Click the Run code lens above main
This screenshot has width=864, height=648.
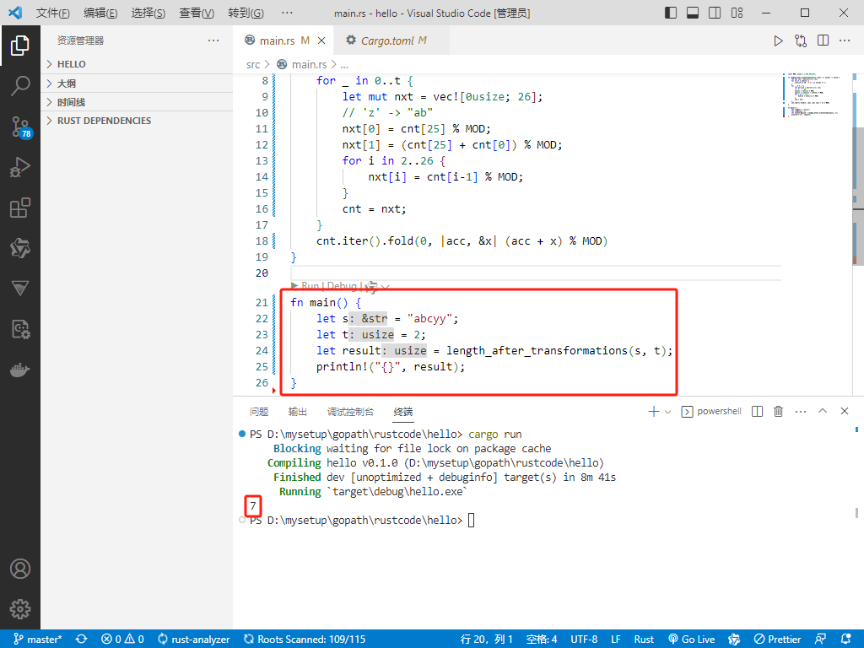point(310,286)
